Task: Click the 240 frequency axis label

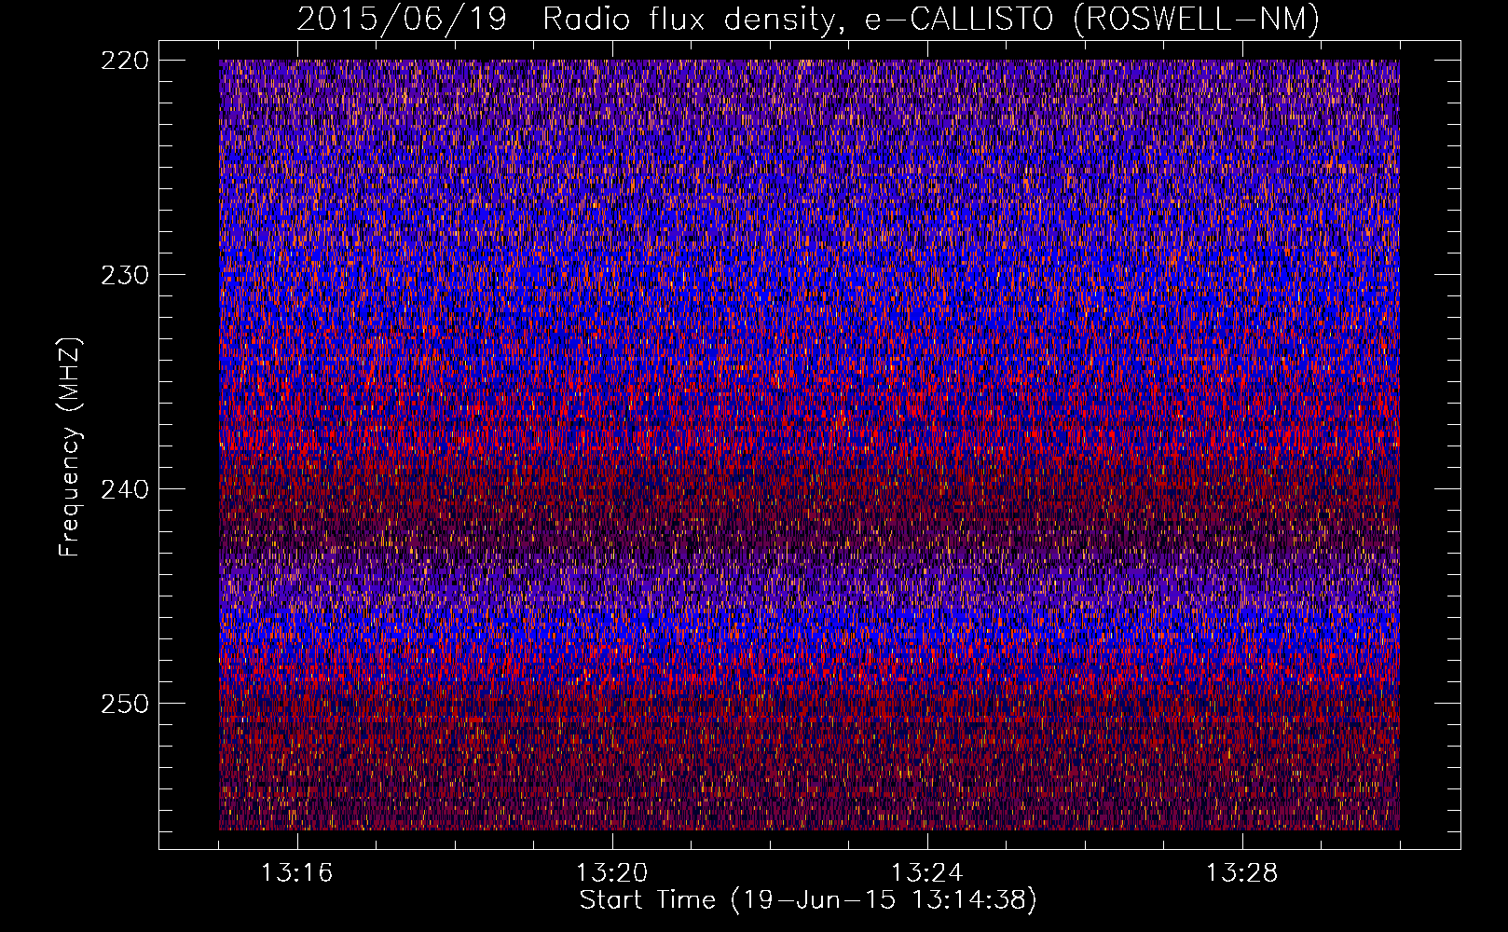Action: [124, 489]
